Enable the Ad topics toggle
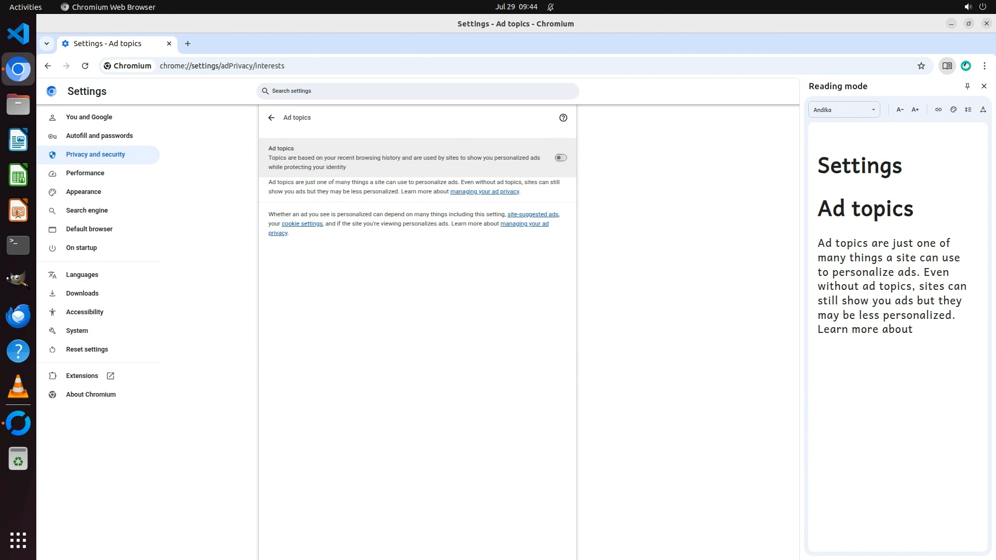Image resolution: width=996 pixels, height=560 pixels. tap(561, 158)
